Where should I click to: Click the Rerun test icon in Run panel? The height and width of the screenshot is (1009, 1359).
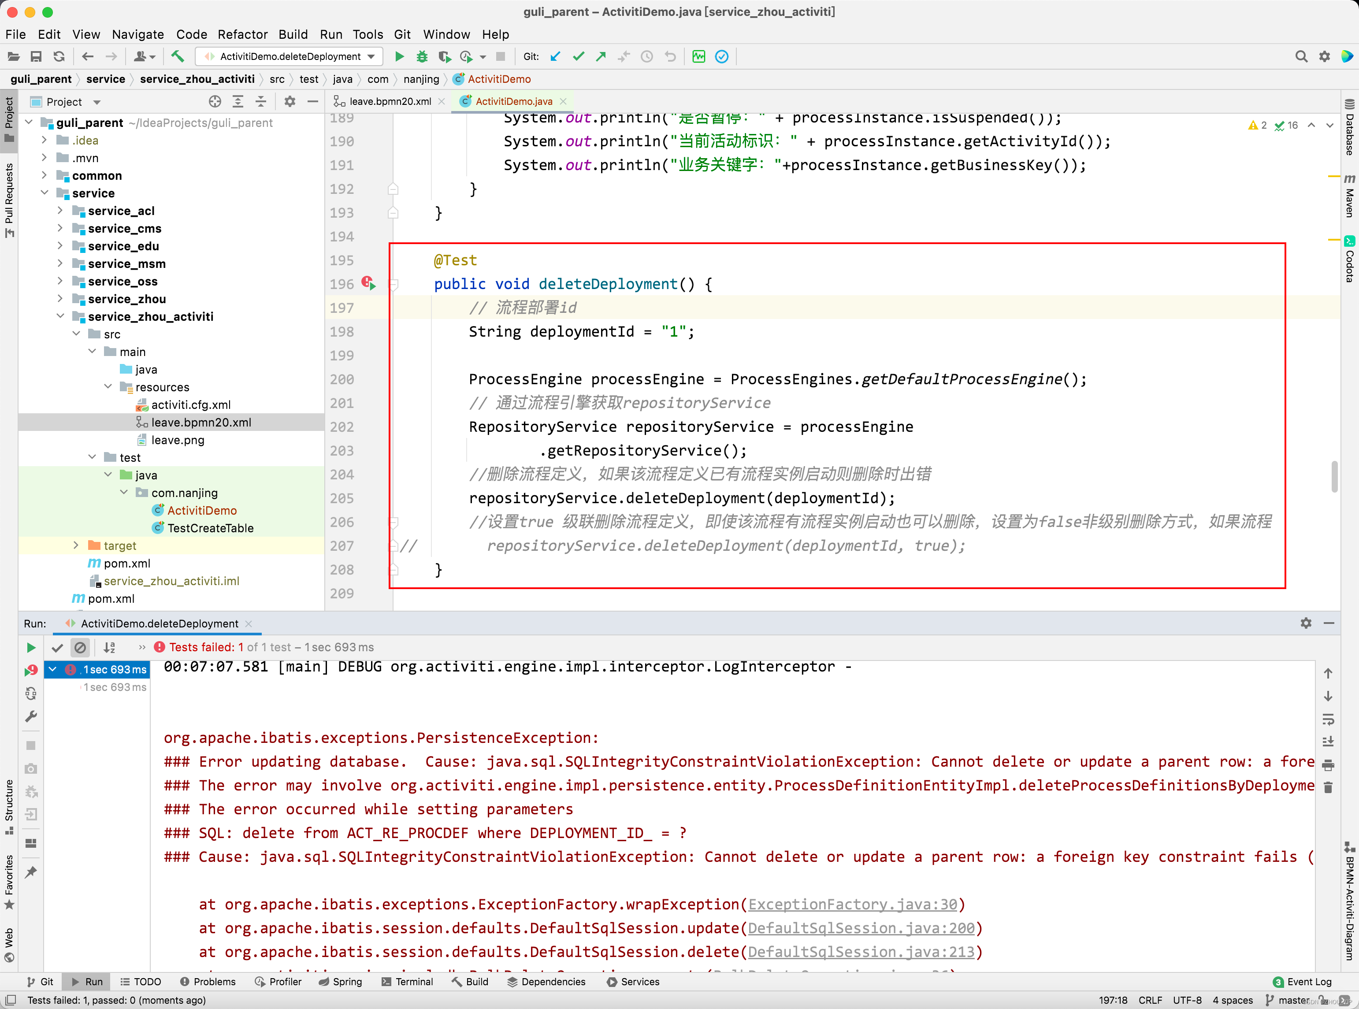click(30, 647)
